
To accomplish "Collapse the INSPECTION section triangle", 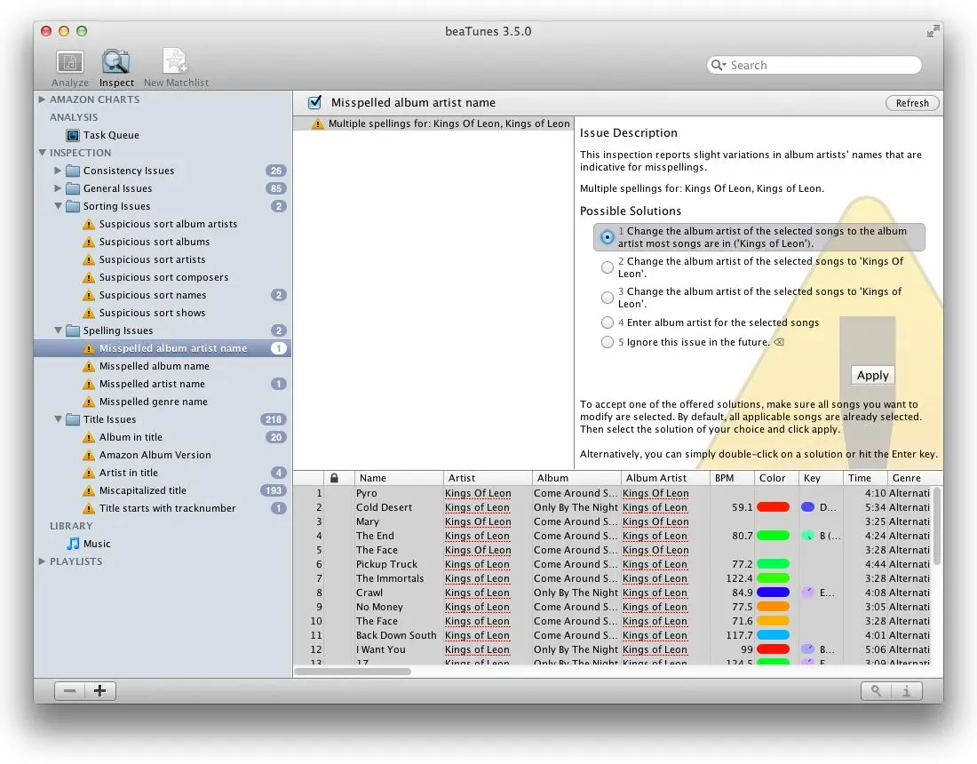I will click(42, 153).
